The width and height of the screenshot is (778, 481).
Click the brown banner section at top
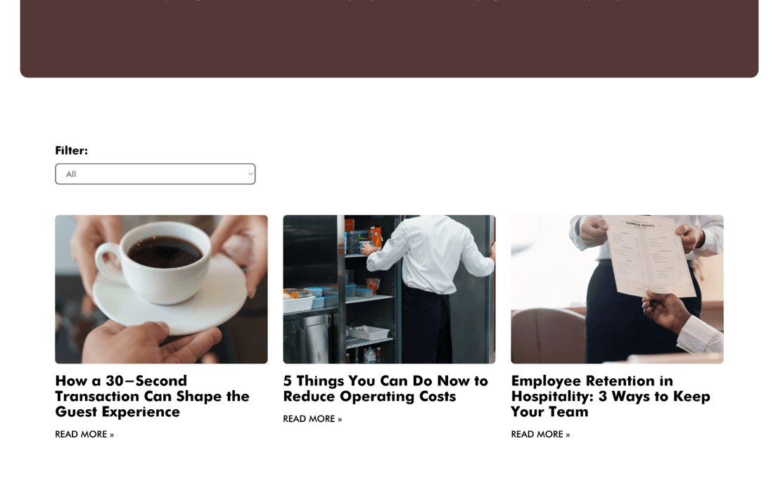click(x=389, y=39)
